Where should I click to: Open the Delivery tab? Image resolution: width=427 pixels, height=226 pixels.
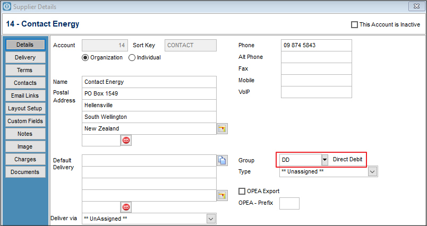click(25, 57)
